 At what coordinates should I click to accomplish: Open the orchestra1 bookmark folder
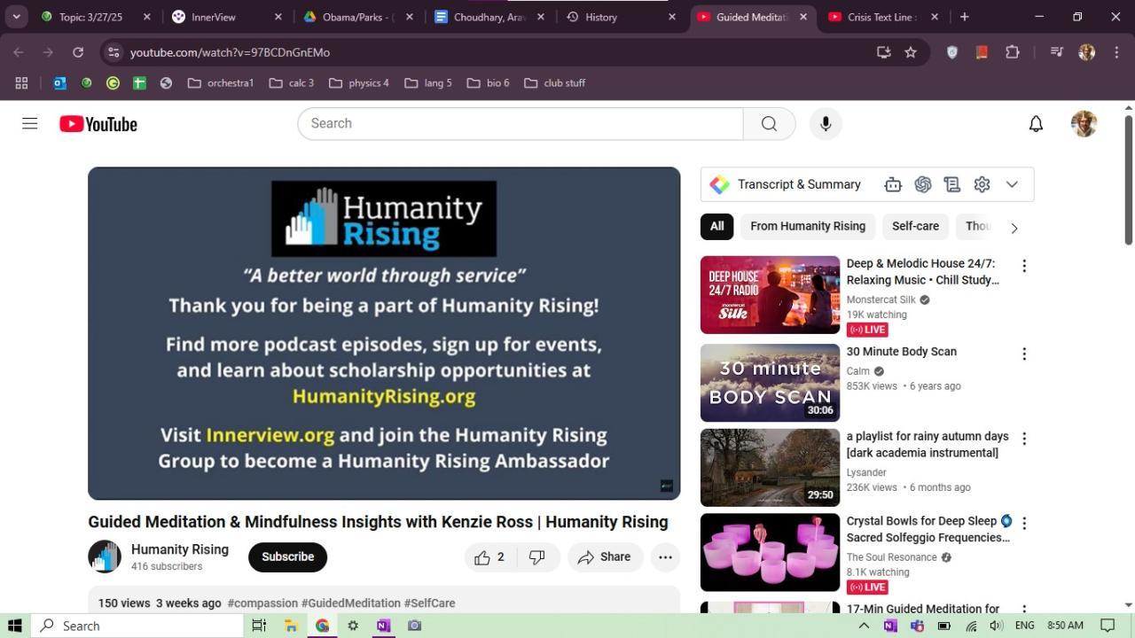coord(221,83)
